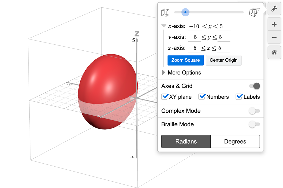The height and width of the screenshot is (188, 283).
Task: Zoom out with the minus icon
Action: (x=274, y=38)
